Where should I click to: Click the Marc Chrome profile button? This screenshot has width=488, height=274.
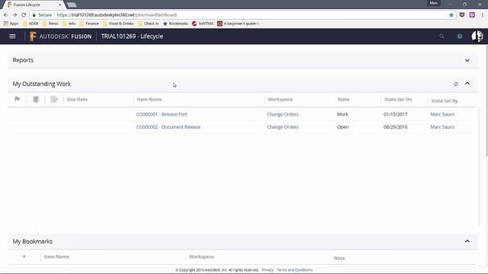pos(434,3)
